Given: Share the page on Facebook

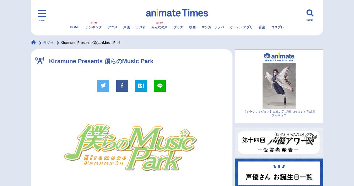Looking at the screenshot, I should (x=122, y=86).
